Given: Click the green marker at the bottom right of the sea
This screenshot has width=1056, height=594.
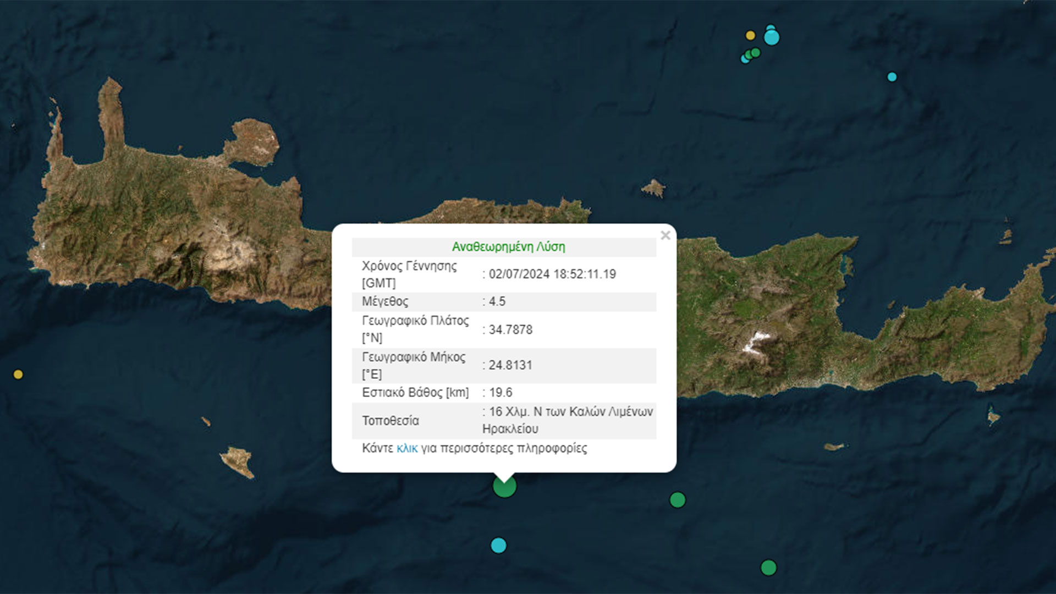Looking at the screenshot, I should [768, 567].
